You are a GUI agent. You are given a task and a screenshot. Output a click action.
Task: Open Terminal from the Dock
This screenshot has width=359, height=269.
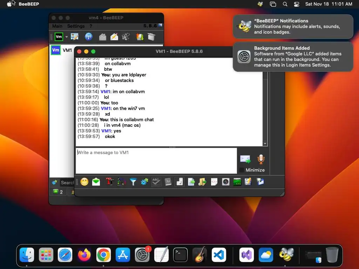[x=181, y=255]
